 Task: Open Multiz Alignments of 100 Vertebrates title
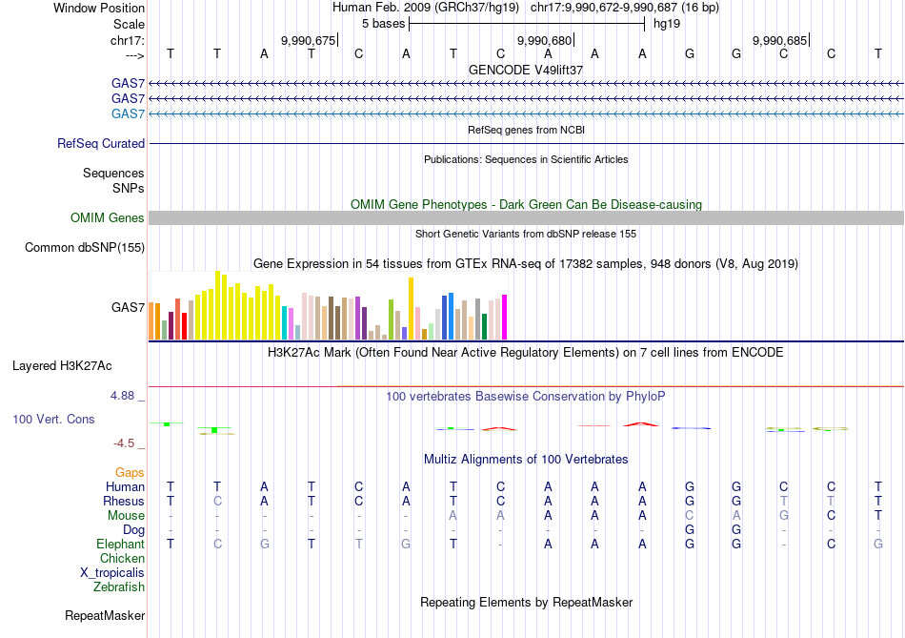(x=526, y=460)
